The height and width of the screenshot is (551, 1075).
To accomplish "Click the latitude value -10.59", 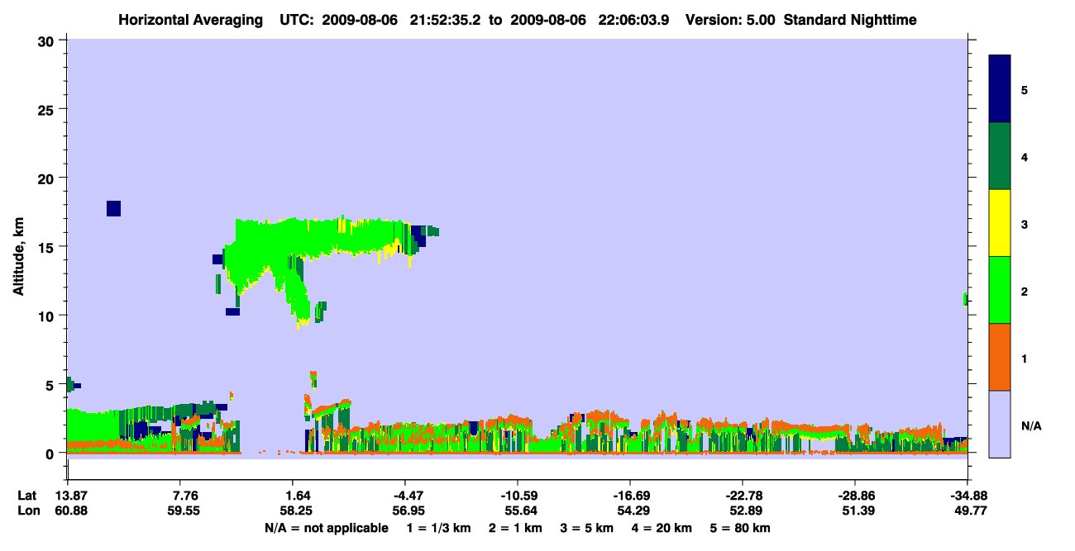I will click(x=517, y=496).
